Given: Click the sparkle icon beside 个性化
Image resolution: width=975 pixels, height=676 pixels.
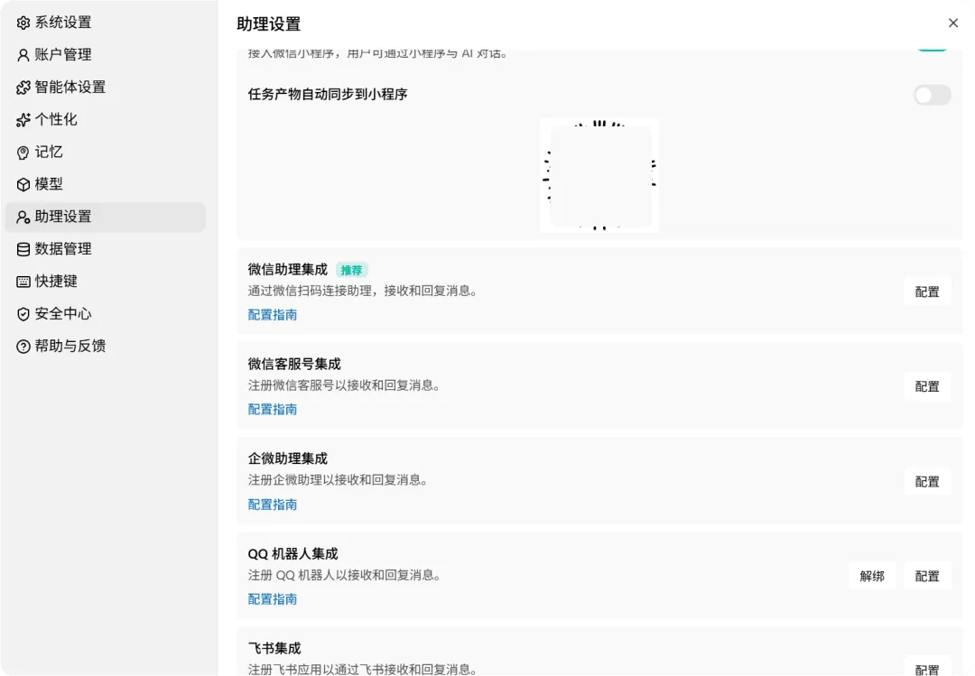Looking at the screenshot, I should 23,120.
